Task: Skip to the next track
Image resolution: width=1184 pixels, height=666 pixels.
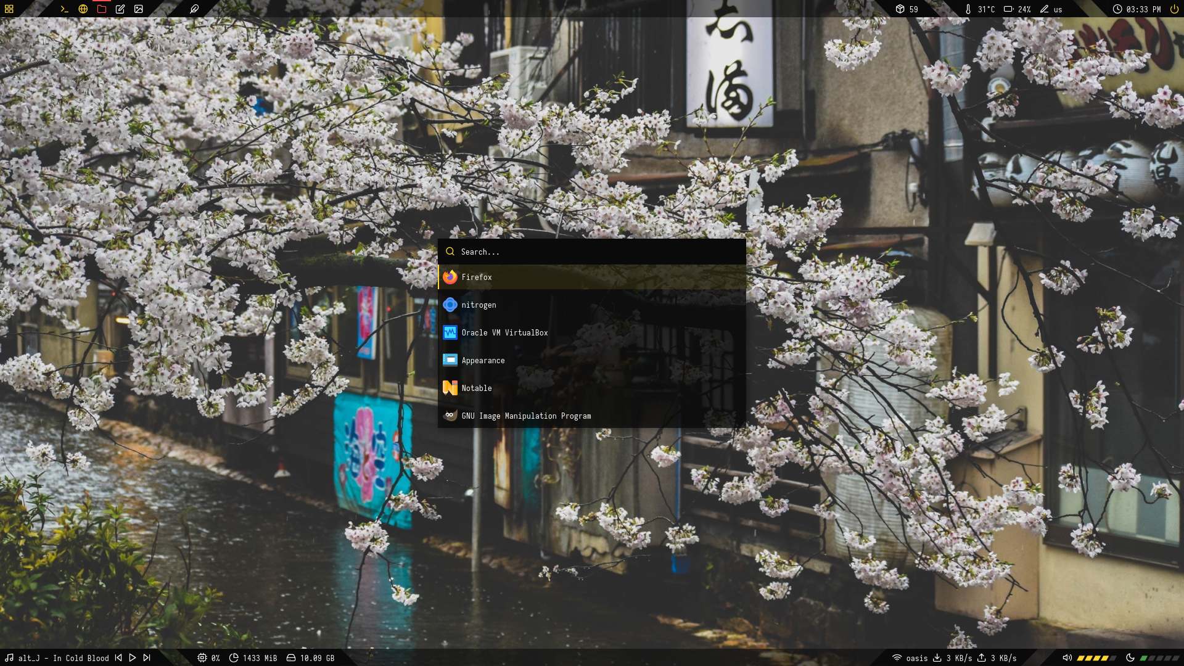Action: [147, 658]
